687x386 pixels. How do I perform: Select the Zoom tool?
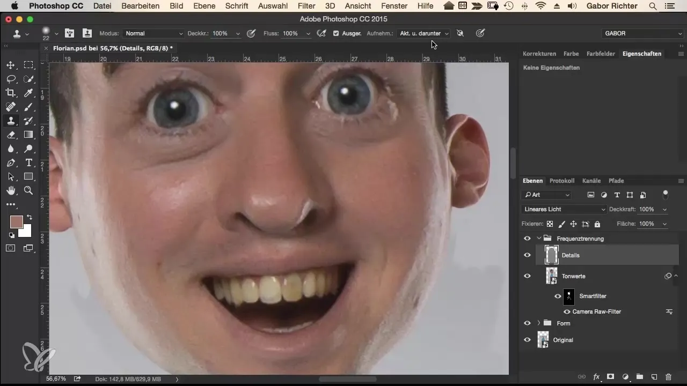point(28,190)
